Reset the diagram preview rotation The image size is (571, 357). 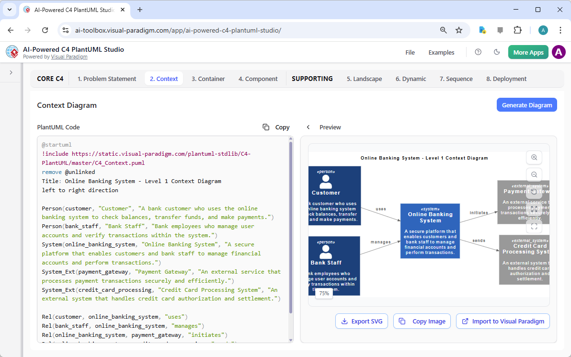(534, 192)
